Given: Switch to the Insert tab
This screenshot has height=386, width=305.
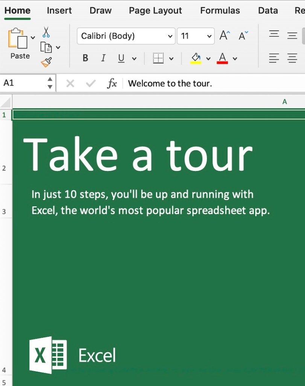Looking at the screenshot, I should pyautogui.click(x=59, y=11).
